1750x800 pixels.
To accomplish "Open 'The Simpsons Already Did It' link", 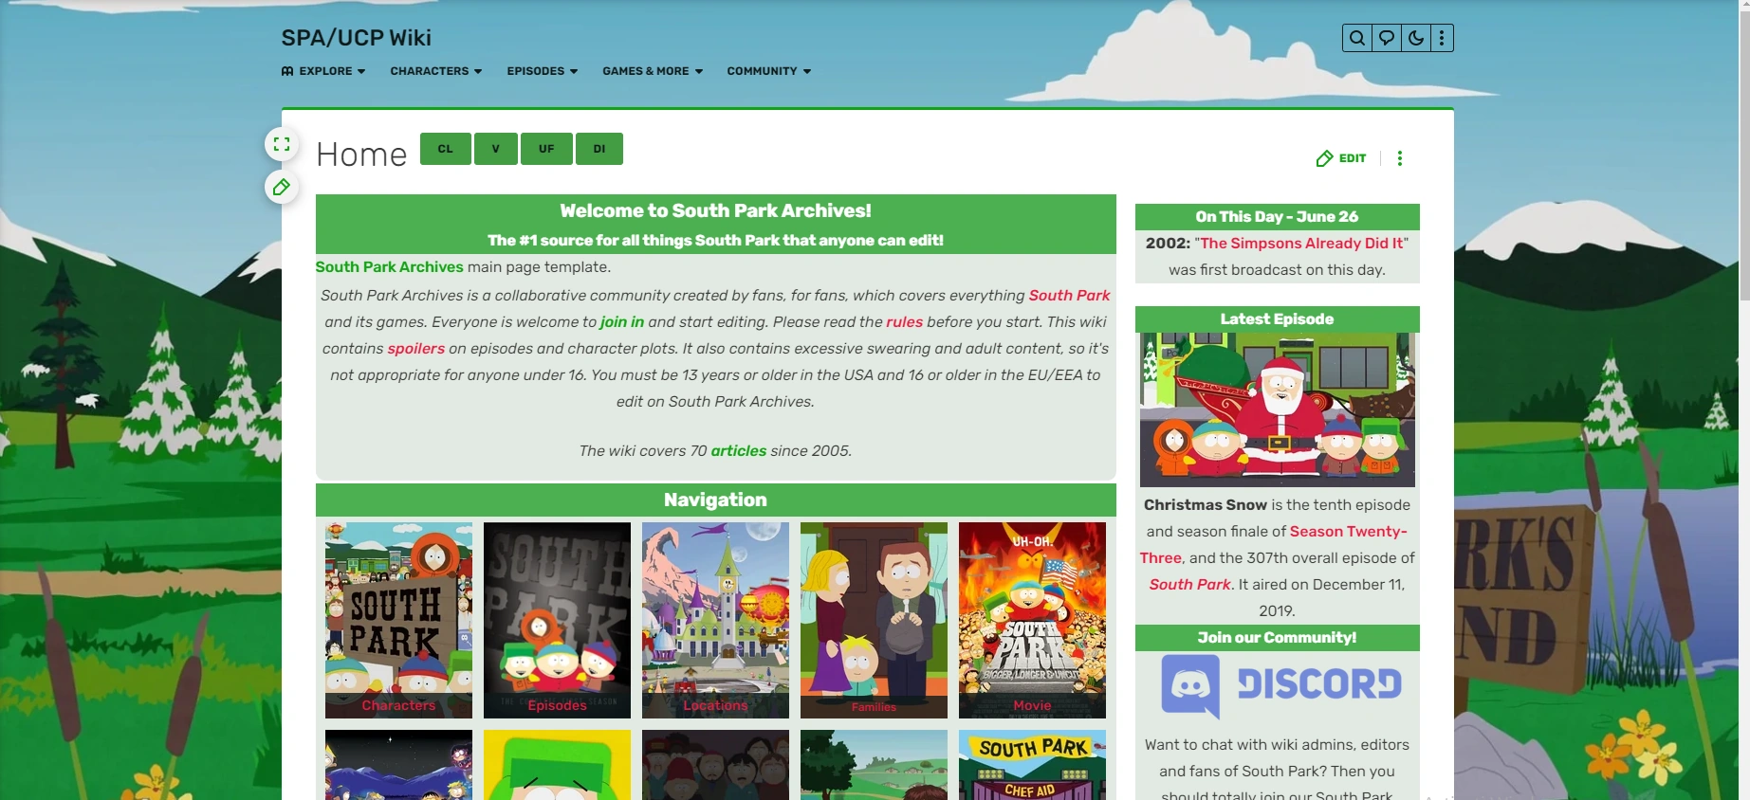I will pyautogui.click(x=1301, y=244).
